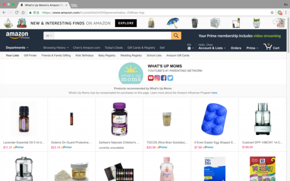Open Account & Lists dropdown
290x181 pixels.
tap(212, 46)
